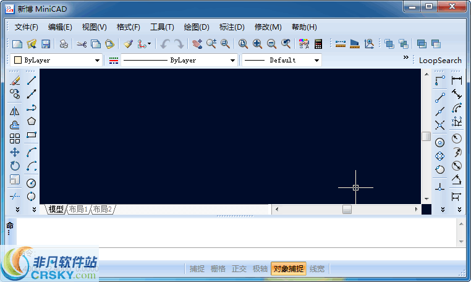Disable 对象捕捉 object snap
The image size is (471, 282).
point(289,268)
